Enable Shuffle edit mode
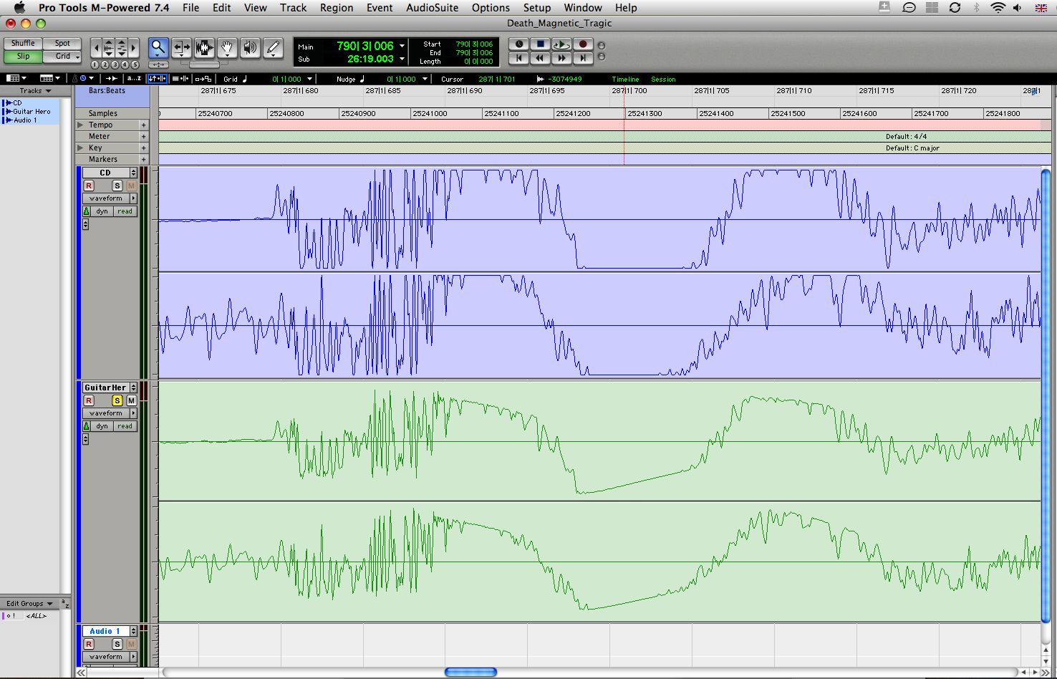The image size is (1057, 679). [23, 43]
